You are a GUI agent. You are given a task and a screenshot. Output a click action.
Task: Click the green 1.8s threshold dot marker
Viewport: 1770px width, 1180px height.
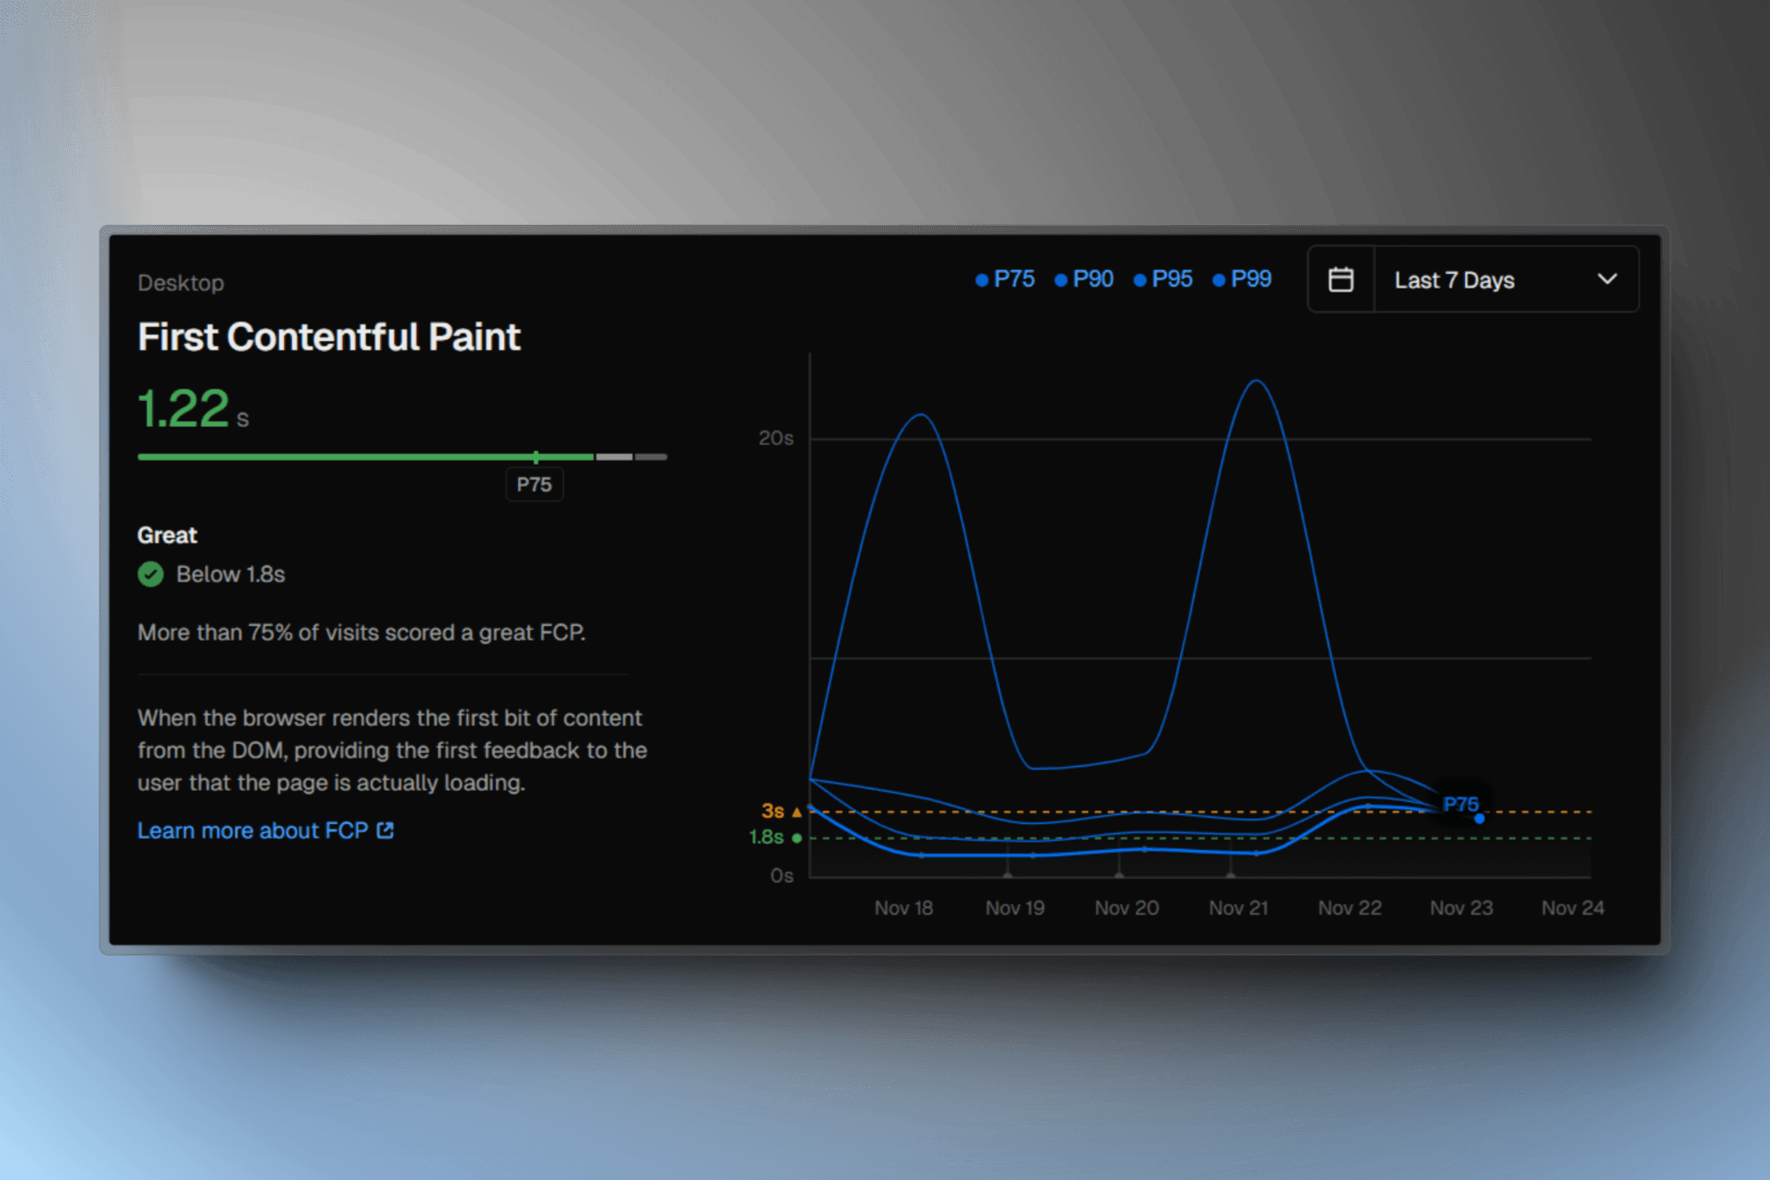pos(796,838)
